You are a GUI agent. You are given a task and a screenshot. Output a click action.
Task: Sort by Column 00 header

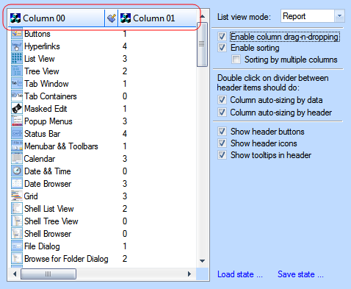[x=57, y=18]
